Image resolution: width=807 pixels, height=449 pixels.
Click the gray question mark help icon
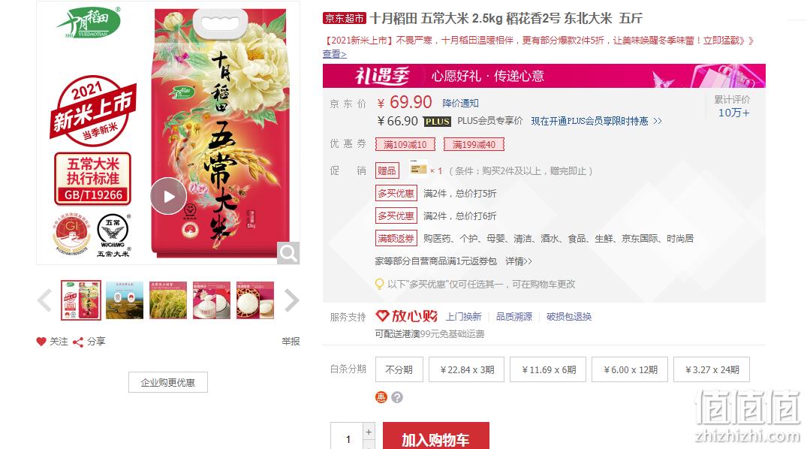(397, 397)
